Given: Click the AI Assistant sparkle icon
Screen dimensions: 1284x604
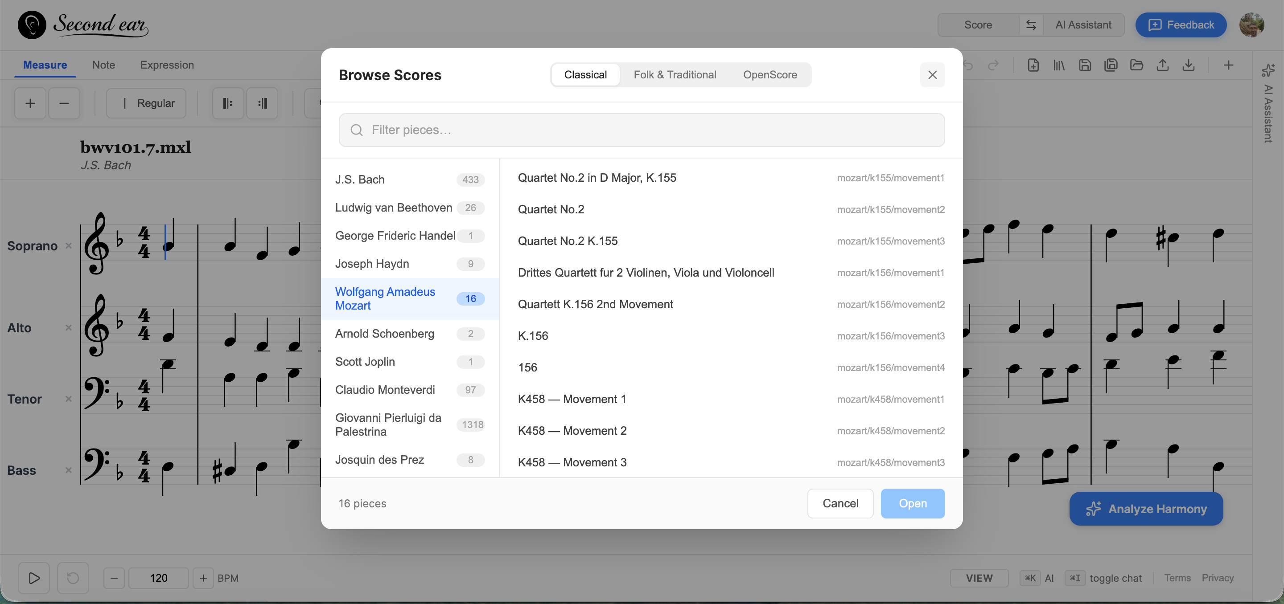Looking at the screenshot, I should click(1269, 70).
